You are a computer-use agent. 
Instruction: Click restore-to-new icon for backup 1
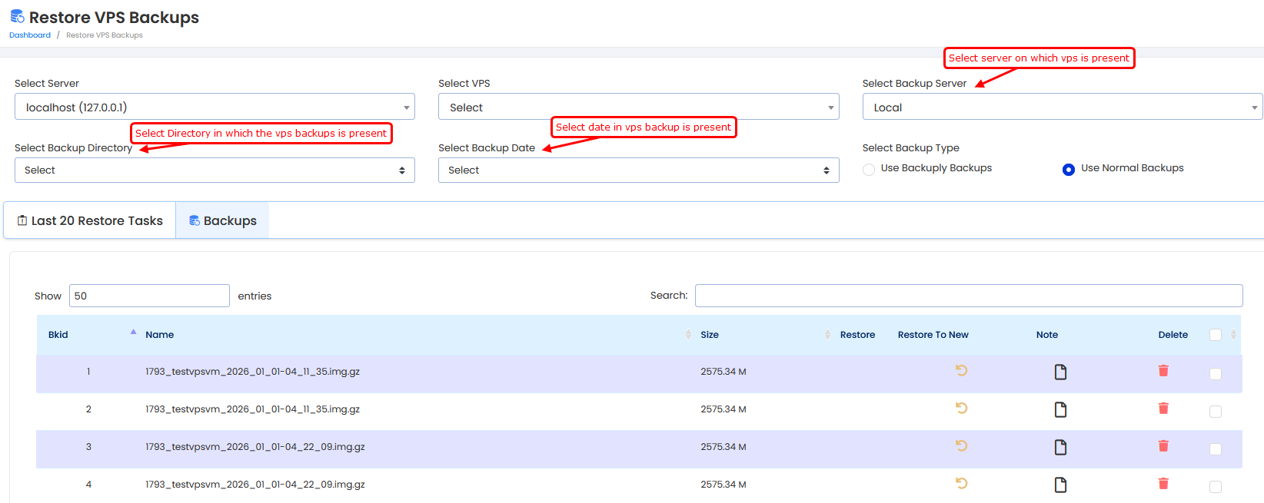[961, 371]
